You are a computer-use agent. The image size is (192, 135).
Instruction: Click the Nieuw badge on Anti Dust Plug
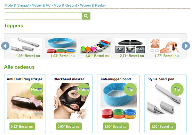[x=36, y=89]
